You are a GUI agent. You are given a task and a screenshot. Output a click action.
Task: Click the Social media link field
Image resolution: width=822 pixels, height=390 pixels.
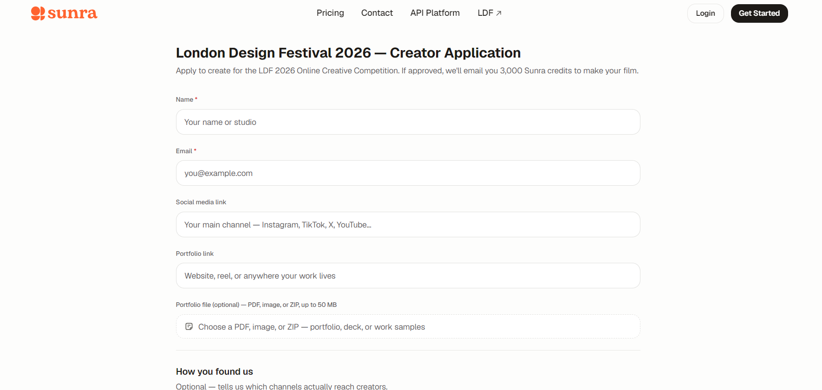click(x=408, y=225)
